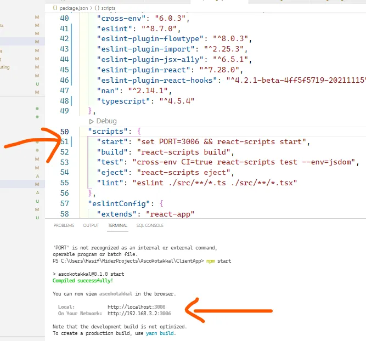Screen dimensions: 366x341
Task: Click "eslint-plugin-flowtype" on line 42
Action: [x=150, y=39]
